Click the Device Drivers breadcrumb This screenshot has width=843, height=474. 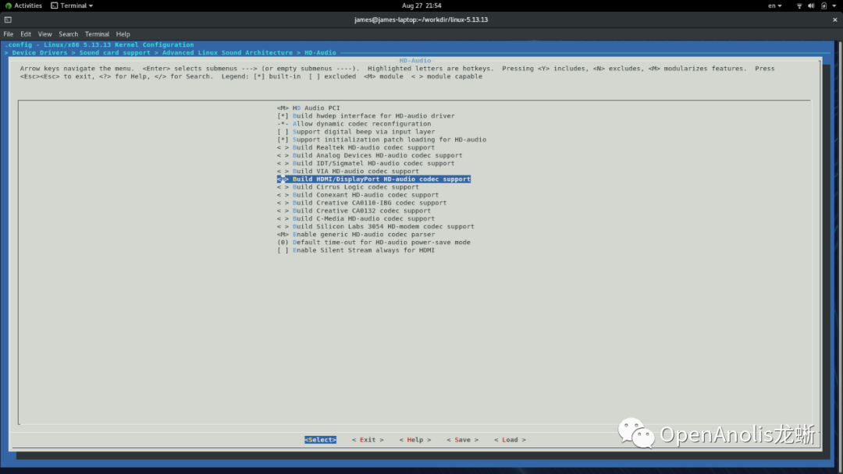coord(40,52)
